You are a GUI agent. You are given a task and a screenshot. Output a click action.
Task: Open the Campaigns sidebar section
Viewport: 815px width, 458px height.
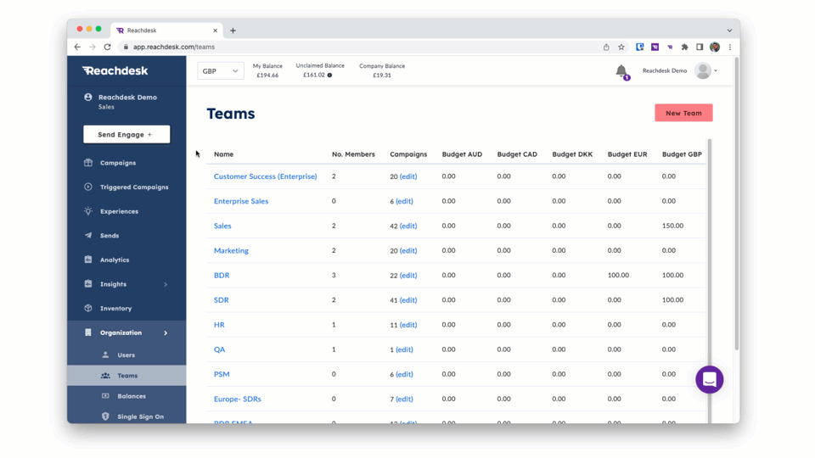point(117,163)
